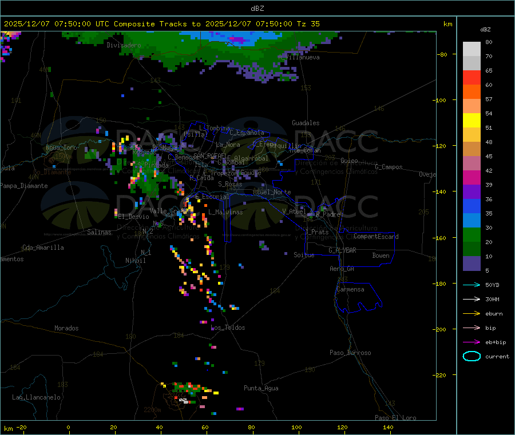Click the magenta eb+bip arrow icon
This screenshot has width=515, height=435.
[x=472, y=342]
